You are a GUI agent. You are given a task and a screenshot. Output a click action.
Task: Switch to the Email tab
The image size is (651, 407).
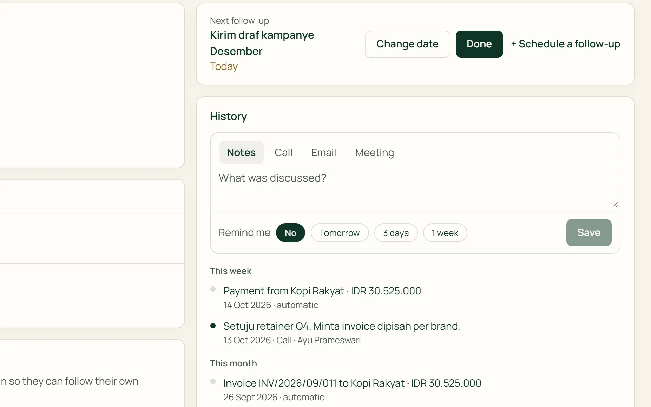(323, 153)
